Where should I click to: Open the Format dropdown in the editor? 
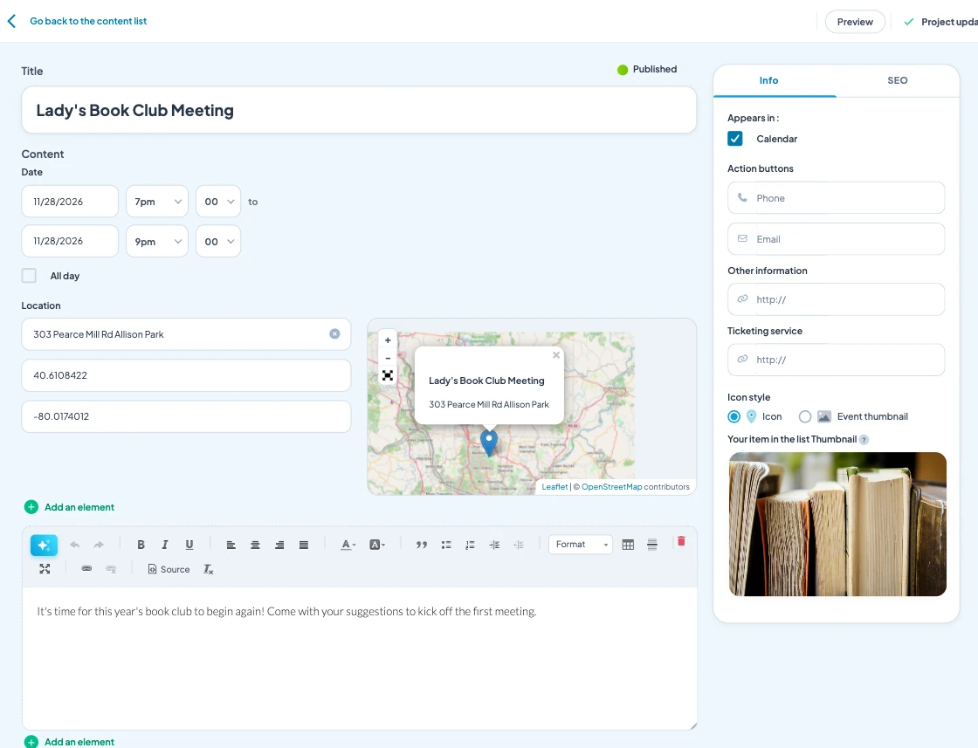point(581,545)
